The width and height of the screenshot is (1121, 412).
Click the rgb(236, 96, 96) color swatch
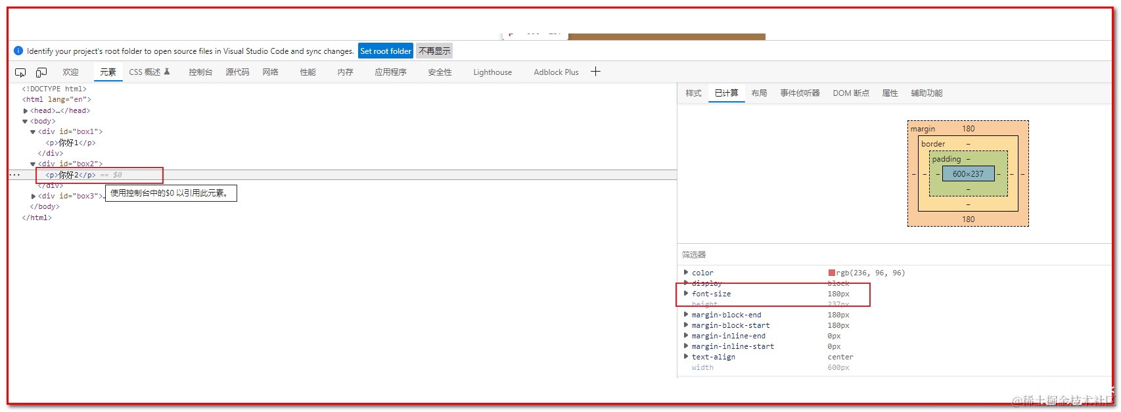pos(831,273)
